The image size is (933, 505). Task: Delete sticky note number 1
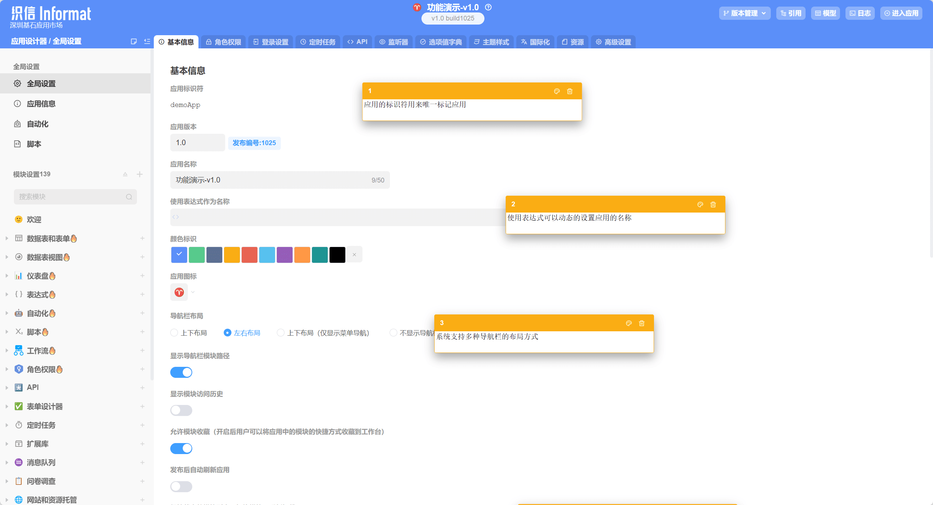[x=569, y=91]
